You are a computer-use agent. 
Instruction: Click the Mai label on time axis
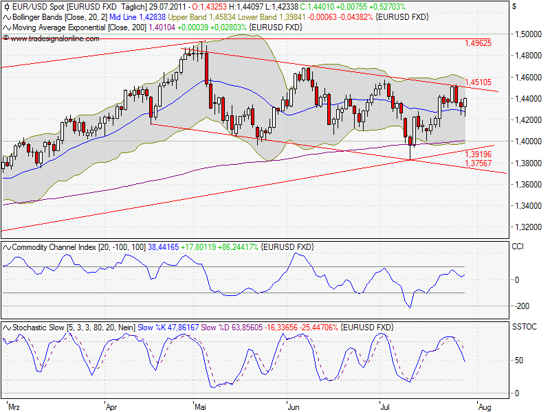pyautogui.click(x=201, y=407)
